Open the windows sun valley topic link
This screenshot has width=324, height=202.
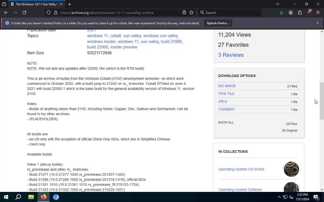[160, 36]
